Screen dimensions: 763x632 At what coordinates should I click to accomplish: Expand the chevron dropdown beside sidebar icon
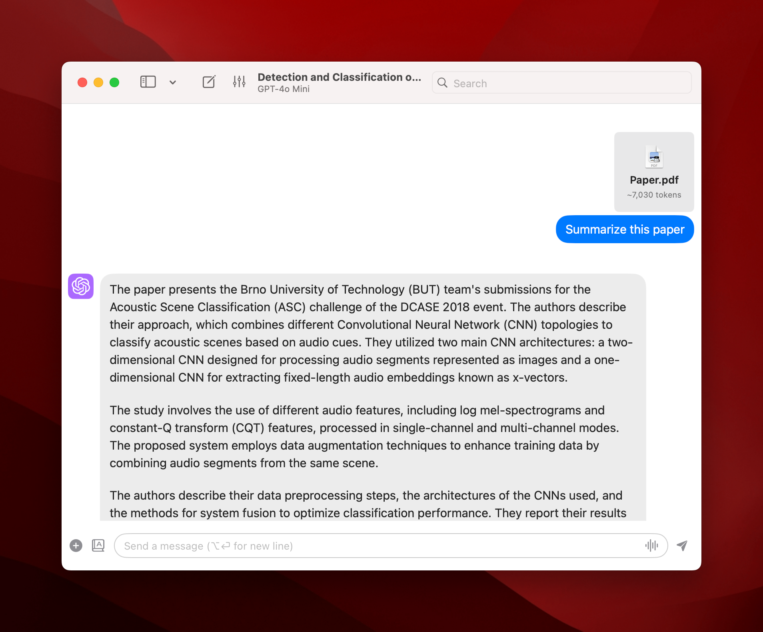173,82
